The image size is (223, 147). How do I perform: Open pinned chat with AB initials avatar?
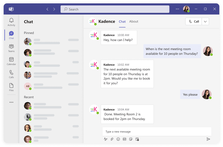point(51,86)
